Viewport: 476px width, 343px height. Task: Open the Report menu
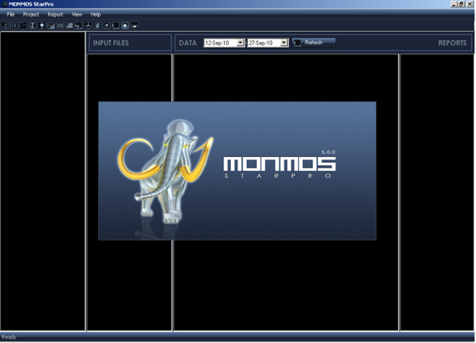(55, 14)
